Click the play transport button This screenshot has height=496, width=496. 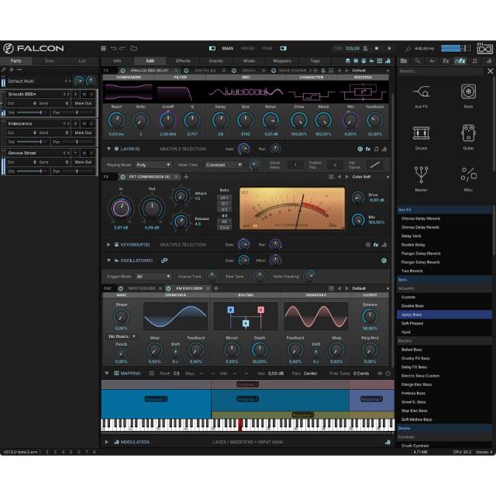(389, 48)
